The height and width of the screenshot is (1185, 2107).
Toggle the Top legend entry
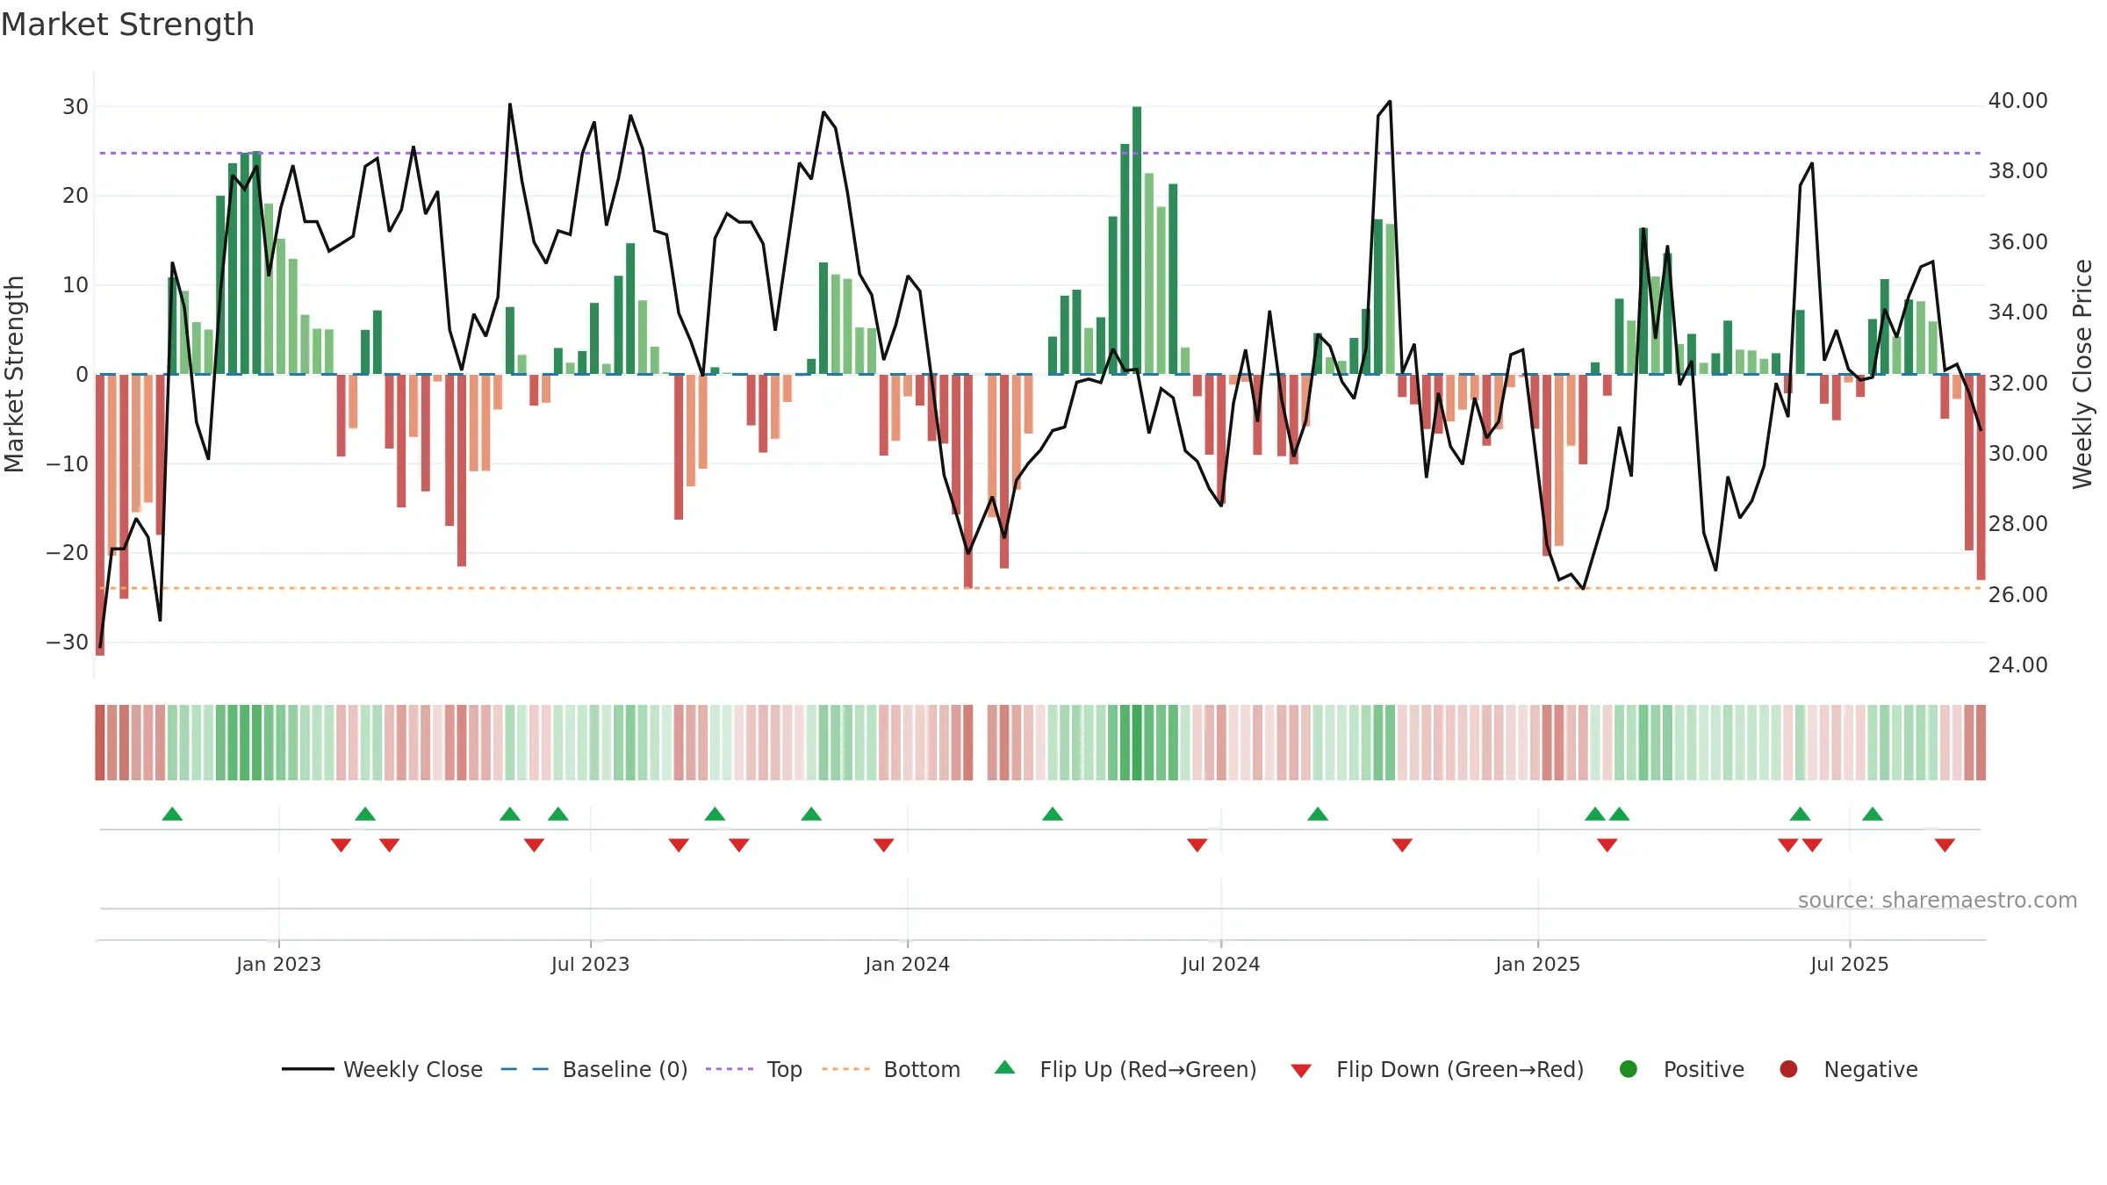754,1069
